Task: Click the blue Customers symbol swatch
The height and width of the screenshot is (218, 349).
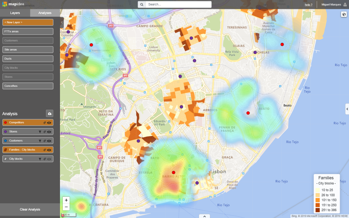Action: [x=5, y=141]
